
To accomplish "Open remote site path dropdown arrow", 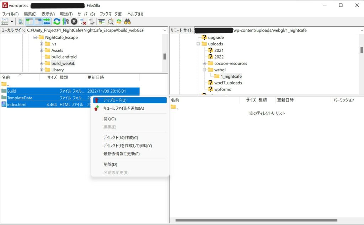I will (362, 30).
